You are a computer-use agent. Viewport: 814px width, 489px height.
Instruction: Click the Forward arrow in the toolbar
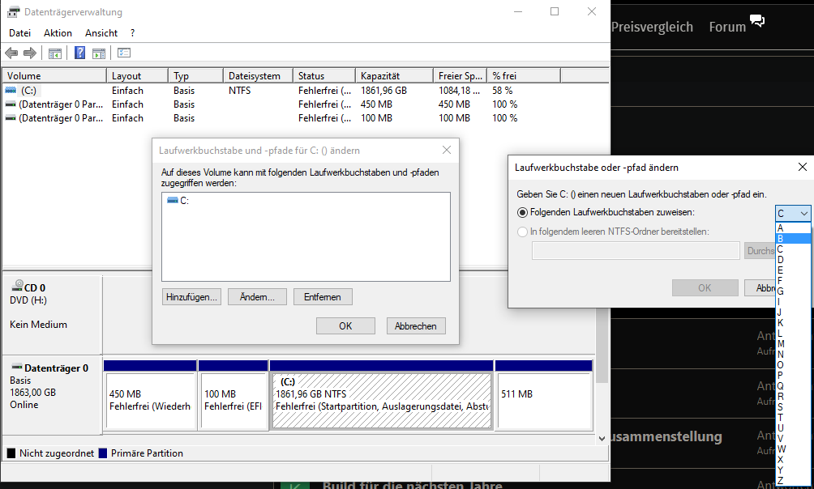click(x=30, y=53)
